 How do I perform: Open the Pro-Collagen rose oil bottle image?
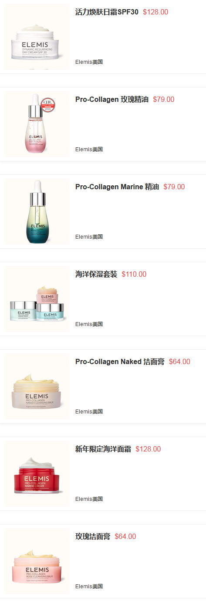[x=37, y=124]
